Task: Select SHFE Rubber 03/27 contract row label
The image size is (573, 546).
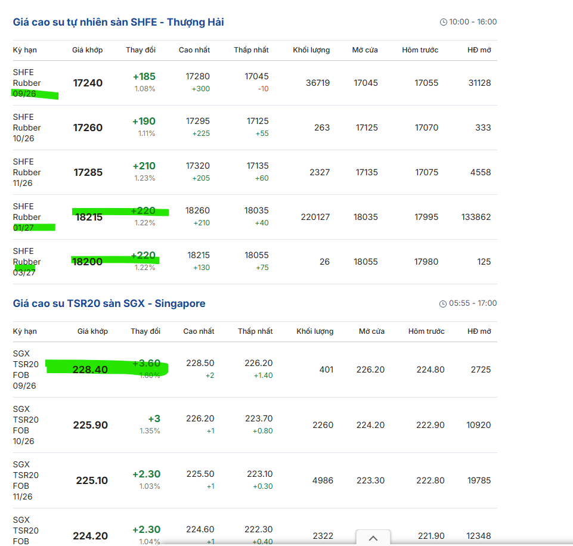Action: pos(27,262)
